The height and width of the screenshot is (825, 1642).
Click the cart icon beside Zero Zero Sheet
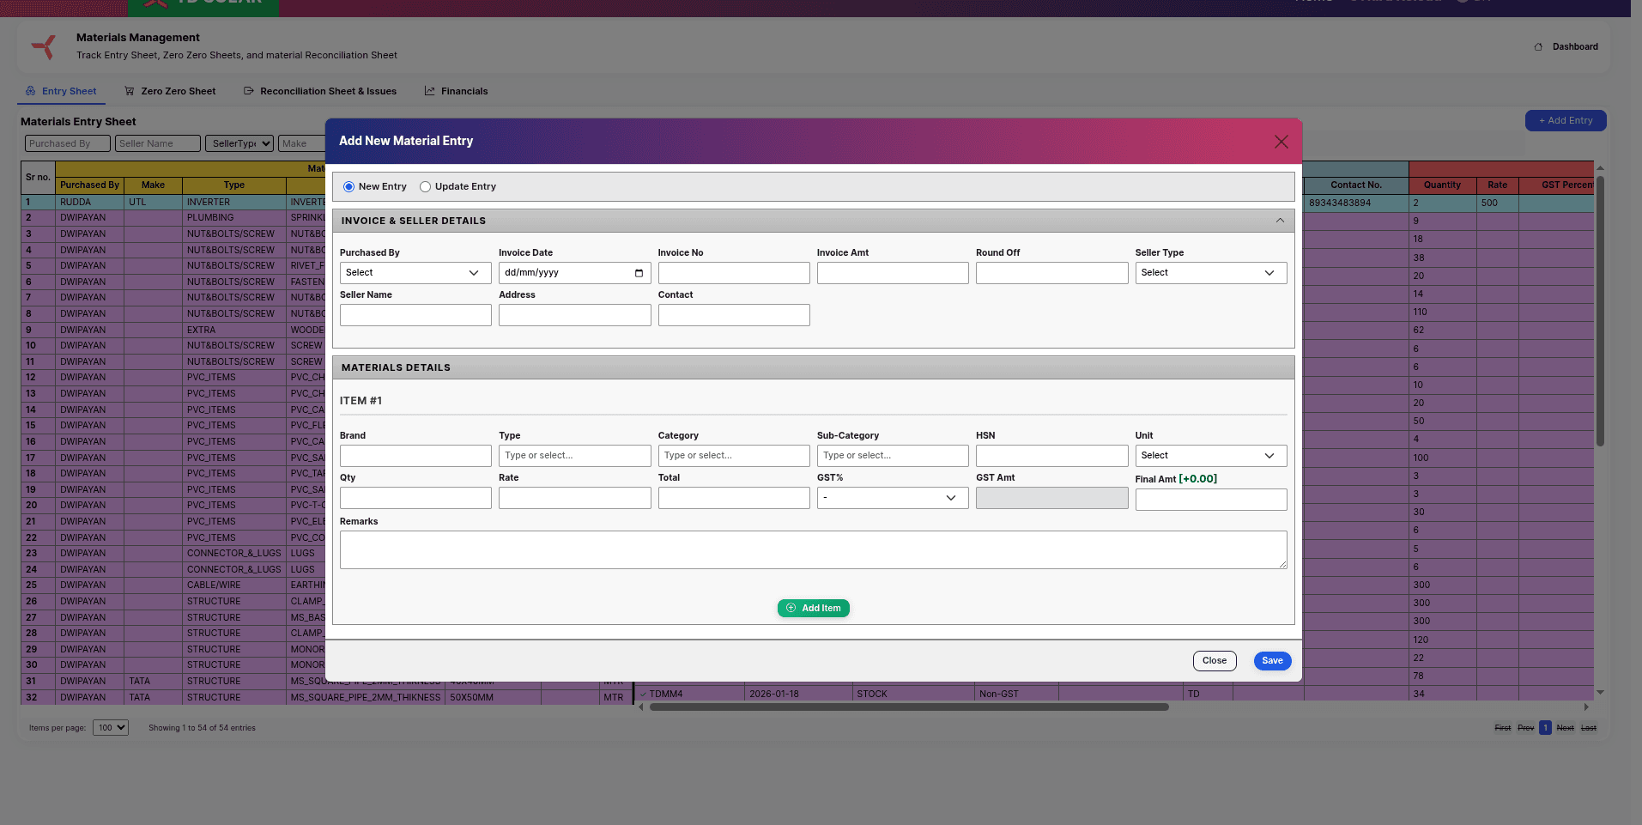tap(130, 91)
